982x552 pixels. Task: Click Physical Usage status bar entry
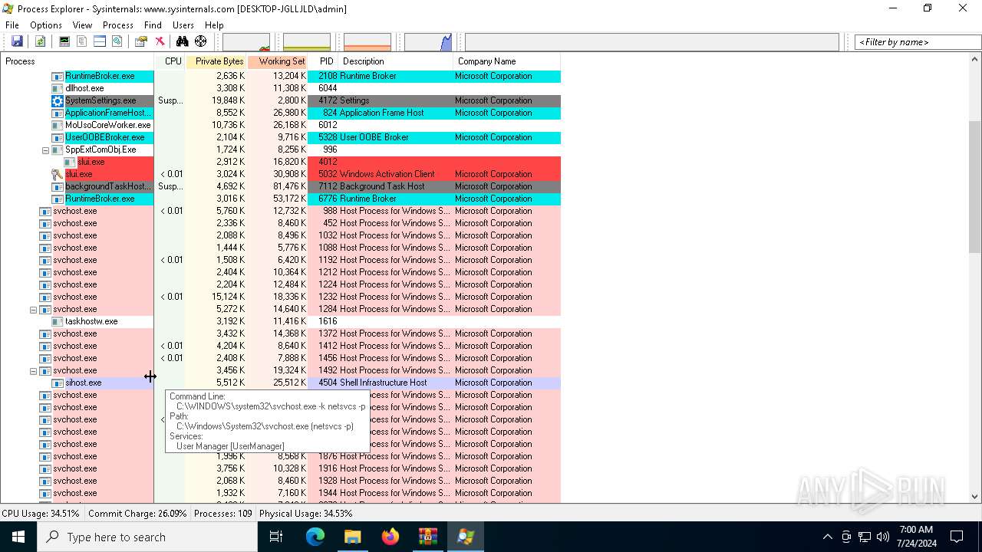click(306, 514)
